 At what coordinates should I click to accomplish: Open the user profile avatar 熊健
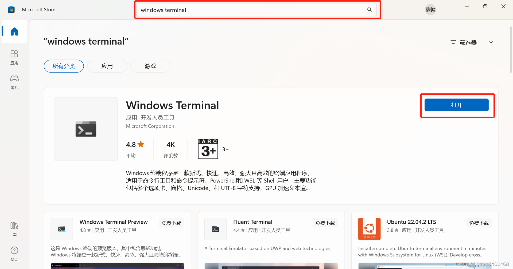(430, 10)
